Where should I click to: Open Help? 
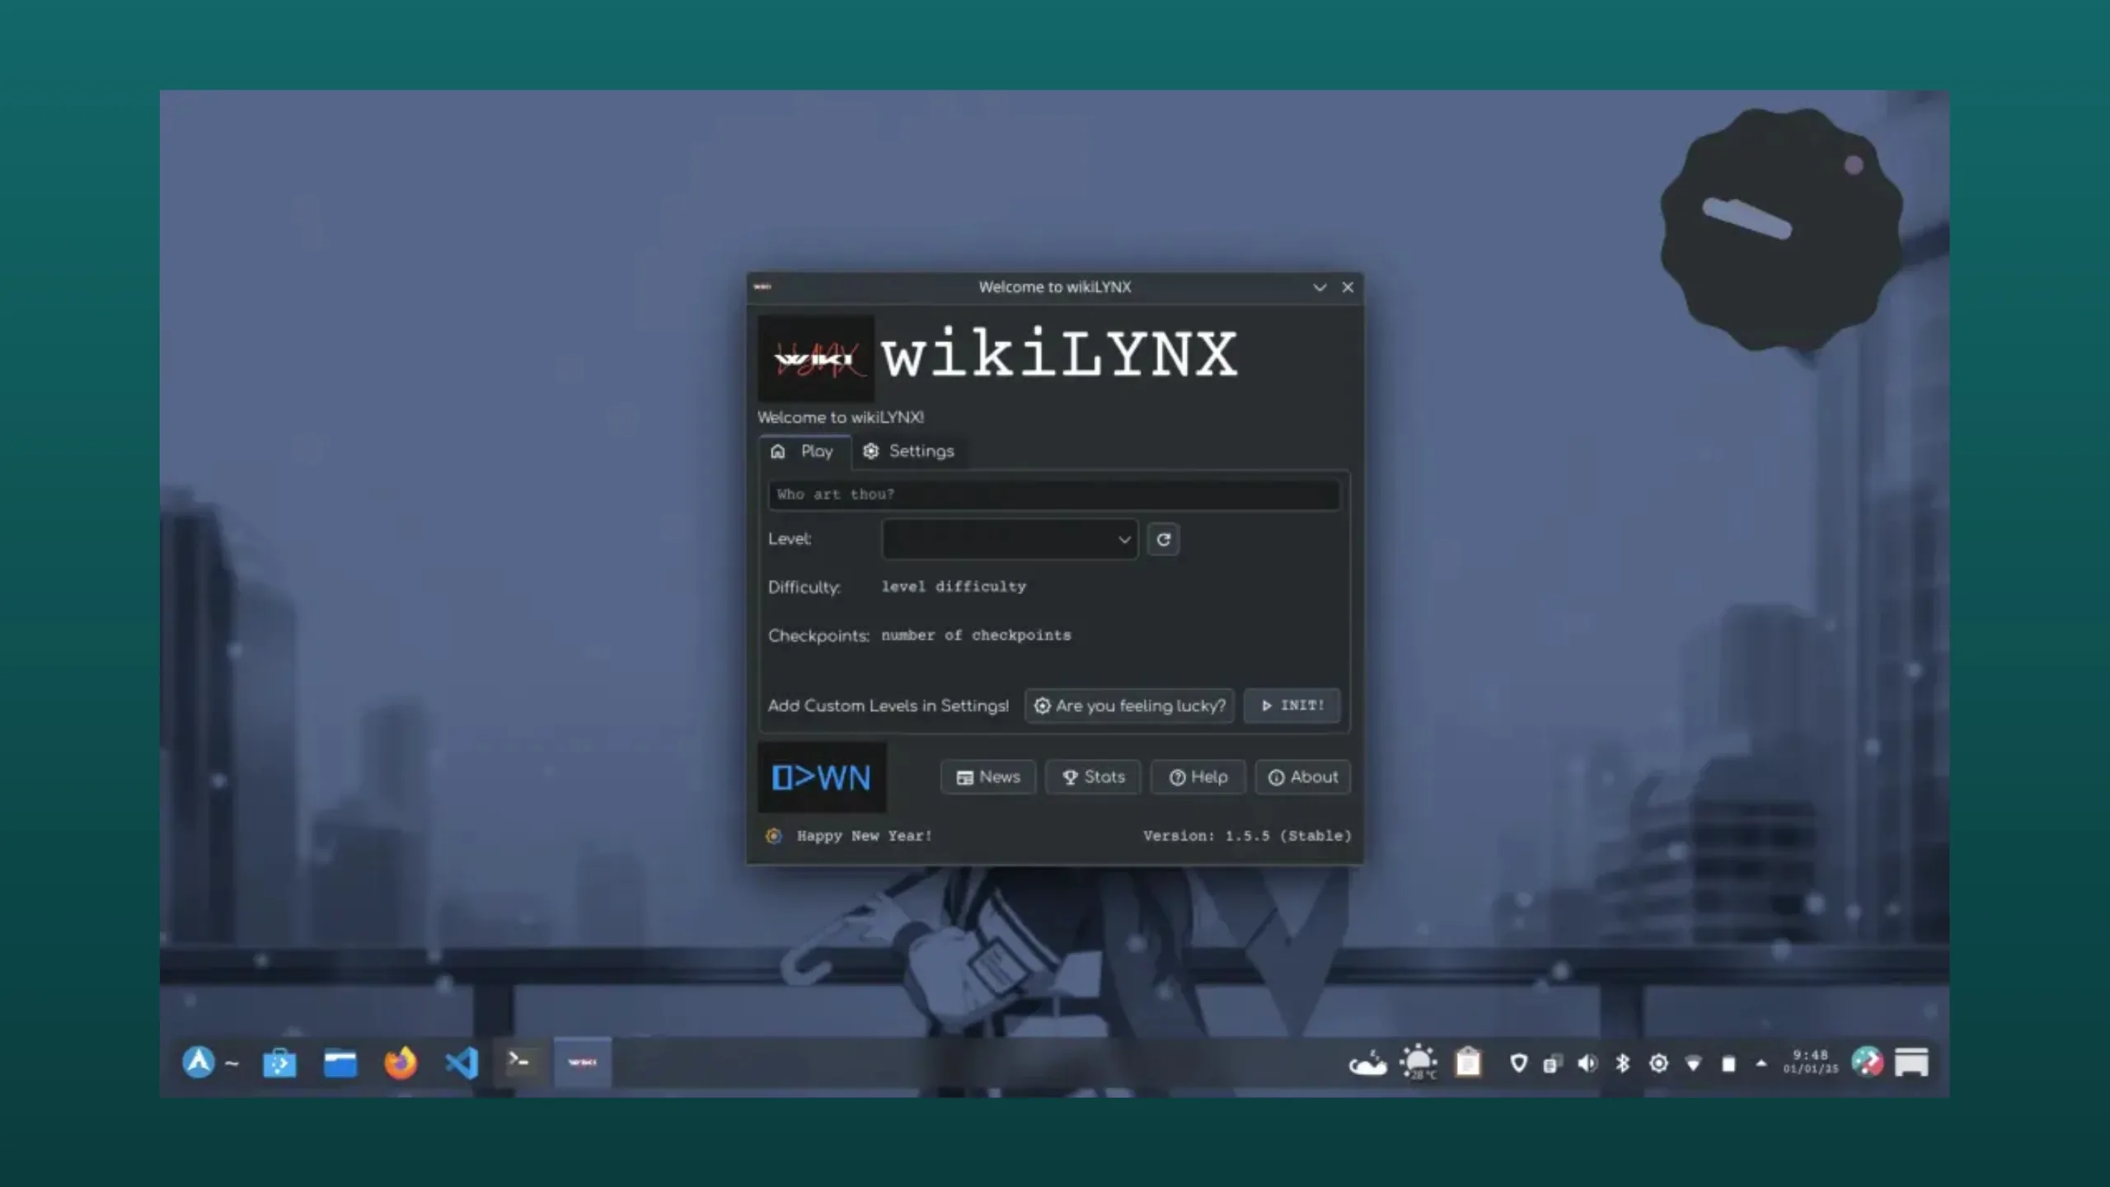click(x=1198, y=777)
